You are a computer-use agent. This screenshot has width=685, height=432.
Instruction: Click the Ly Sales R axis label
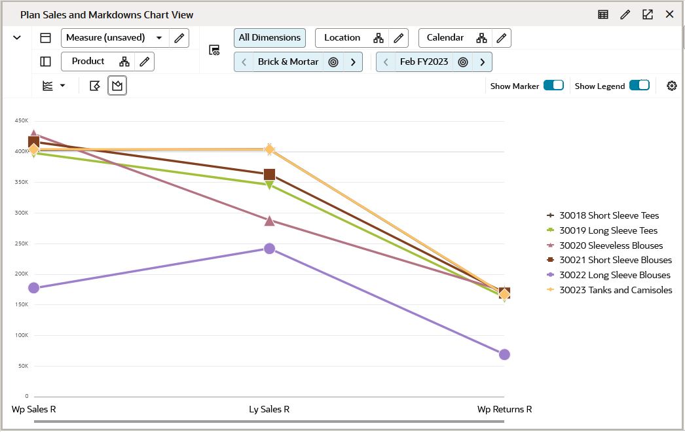269,409
